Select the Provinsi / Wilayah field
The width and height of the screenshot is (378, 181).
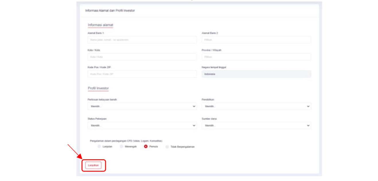click(256, 57)
